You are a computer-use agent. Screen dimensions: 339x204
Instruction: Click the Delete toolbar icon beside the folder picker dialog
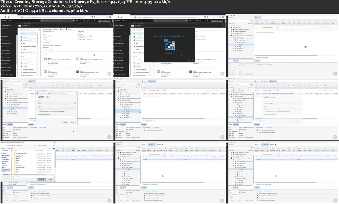pos(78,149)
